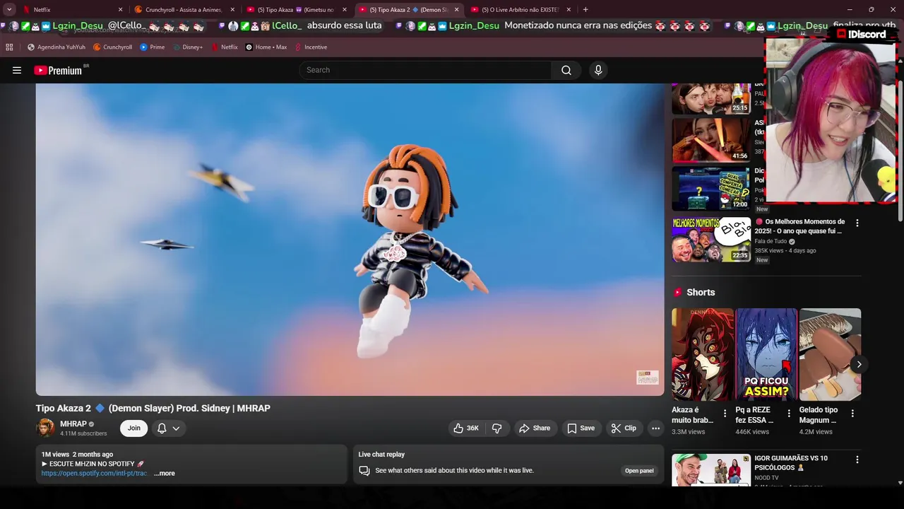
Task: Join the MHRAP channel membership
Action: coord(133,428)
